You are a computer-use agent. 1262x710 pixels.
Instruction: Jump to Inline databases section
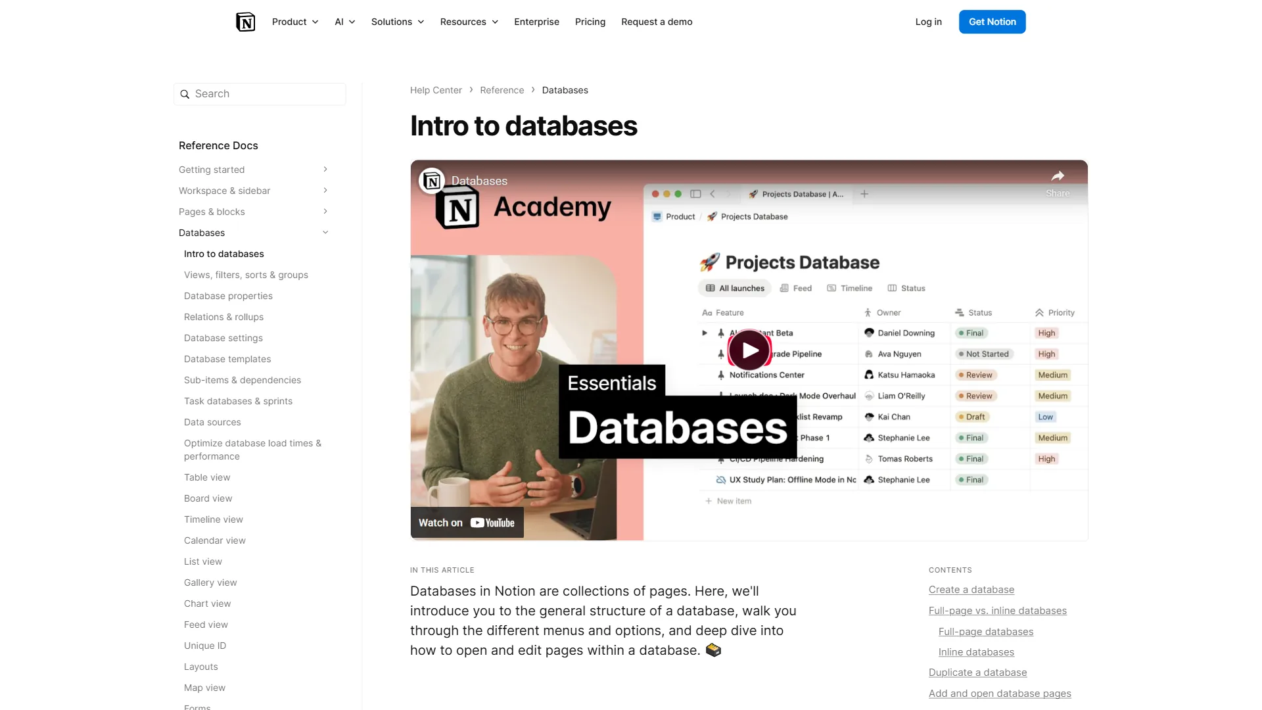coord(976,652)
